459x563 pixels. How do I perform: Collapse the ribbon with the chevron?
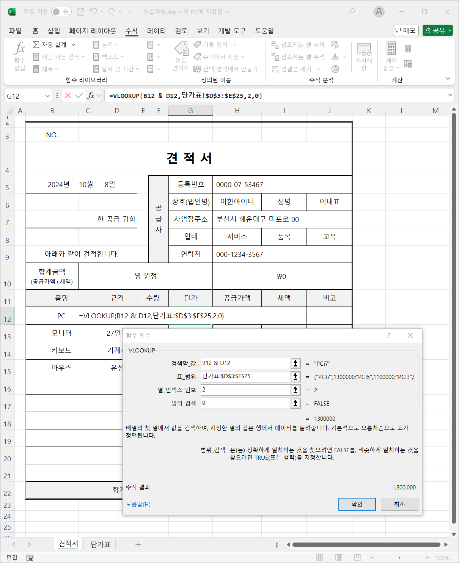(x=448, y=79)
